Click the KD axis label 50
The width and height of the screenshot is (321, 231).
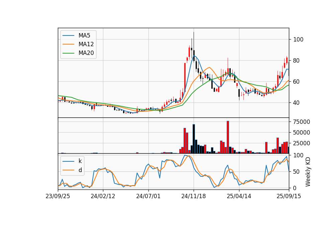tap(297, 172)
